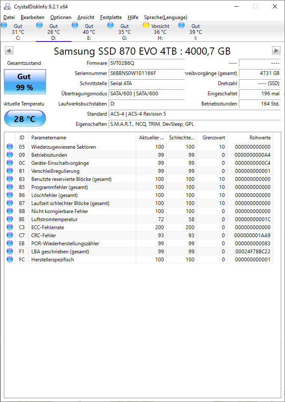Open the Festplatte menu

coord(111,17)
